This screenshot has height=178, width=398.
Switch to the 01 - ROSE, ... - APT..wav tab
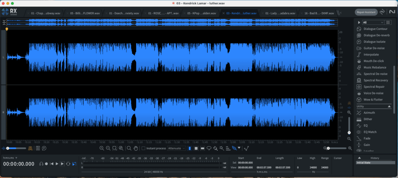(161, 13)
